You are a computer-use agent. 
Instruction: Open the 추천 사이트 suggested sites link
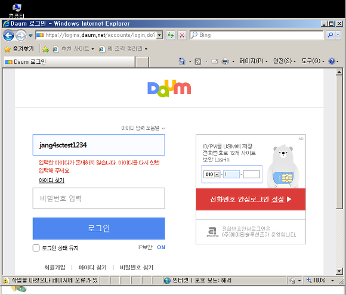point(73,49)
